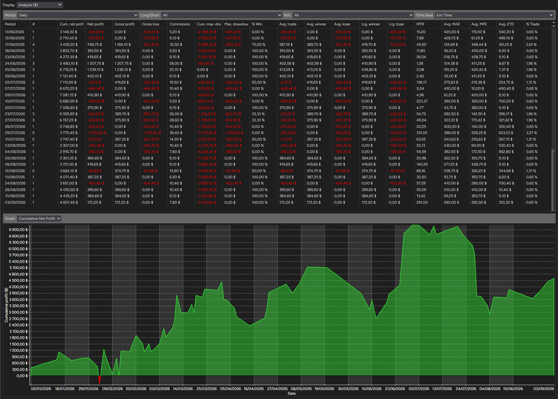Screen dimensions: 558x399
Task: Sort by the Net profit column header
Action: coord(99,24)
